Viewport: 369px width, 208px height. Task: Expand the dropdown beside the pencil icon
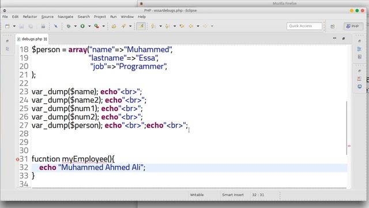[130, 26]
